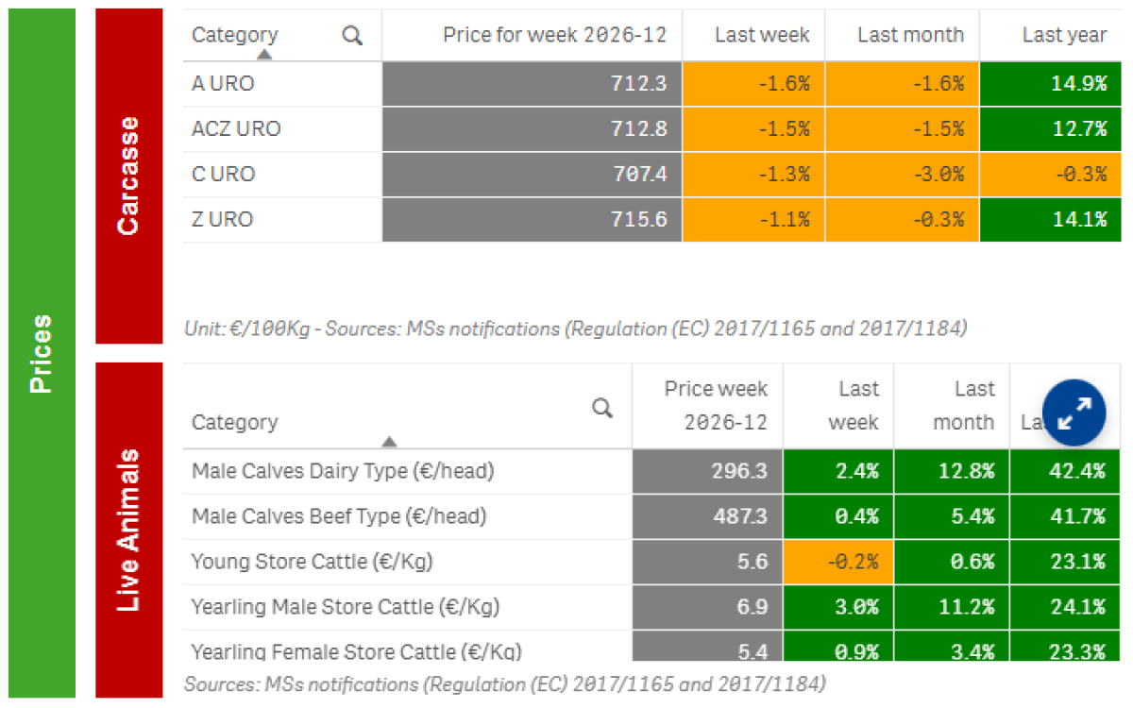This screenshot has height=708, width=1133.
Task: Select the Z URO category row
Action: click(x=223, y=219)
